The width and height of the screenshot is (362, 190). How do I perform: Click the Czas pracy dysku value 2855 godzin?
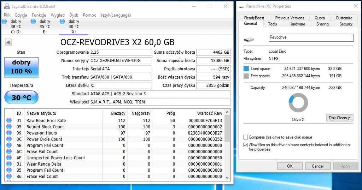213,85
